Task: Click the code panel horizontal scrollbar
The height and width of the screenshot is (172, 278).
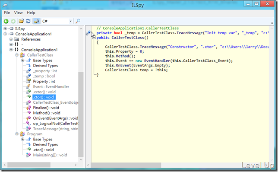Action: click(126, 165)
